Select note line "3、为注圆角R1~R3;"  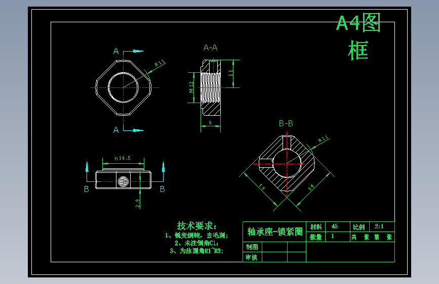pos(196,251)
